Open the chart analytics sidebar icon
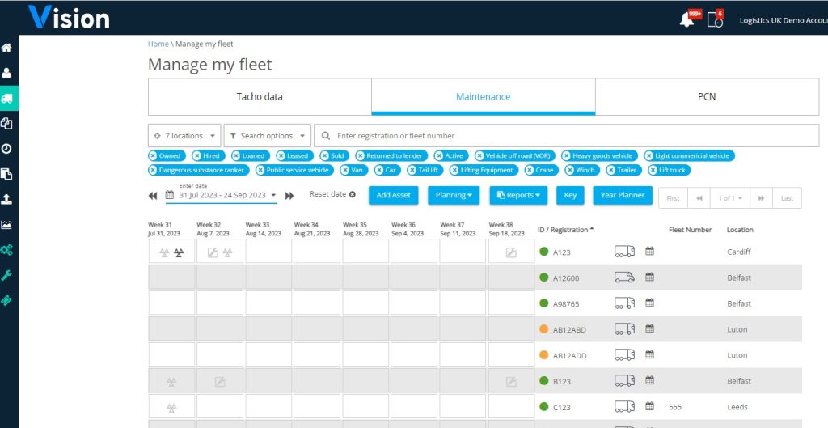The height and width of the screenshot is (428, 828). point(6,225)
